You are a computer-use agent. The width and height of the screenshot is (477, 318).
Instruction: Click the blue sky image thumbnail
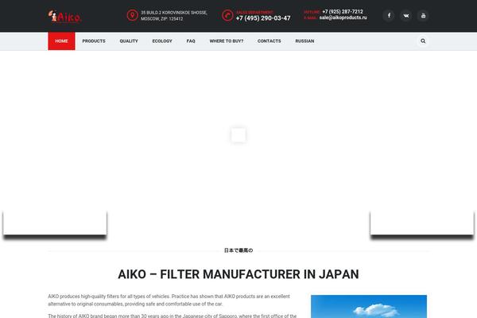[x=369, y=306]
